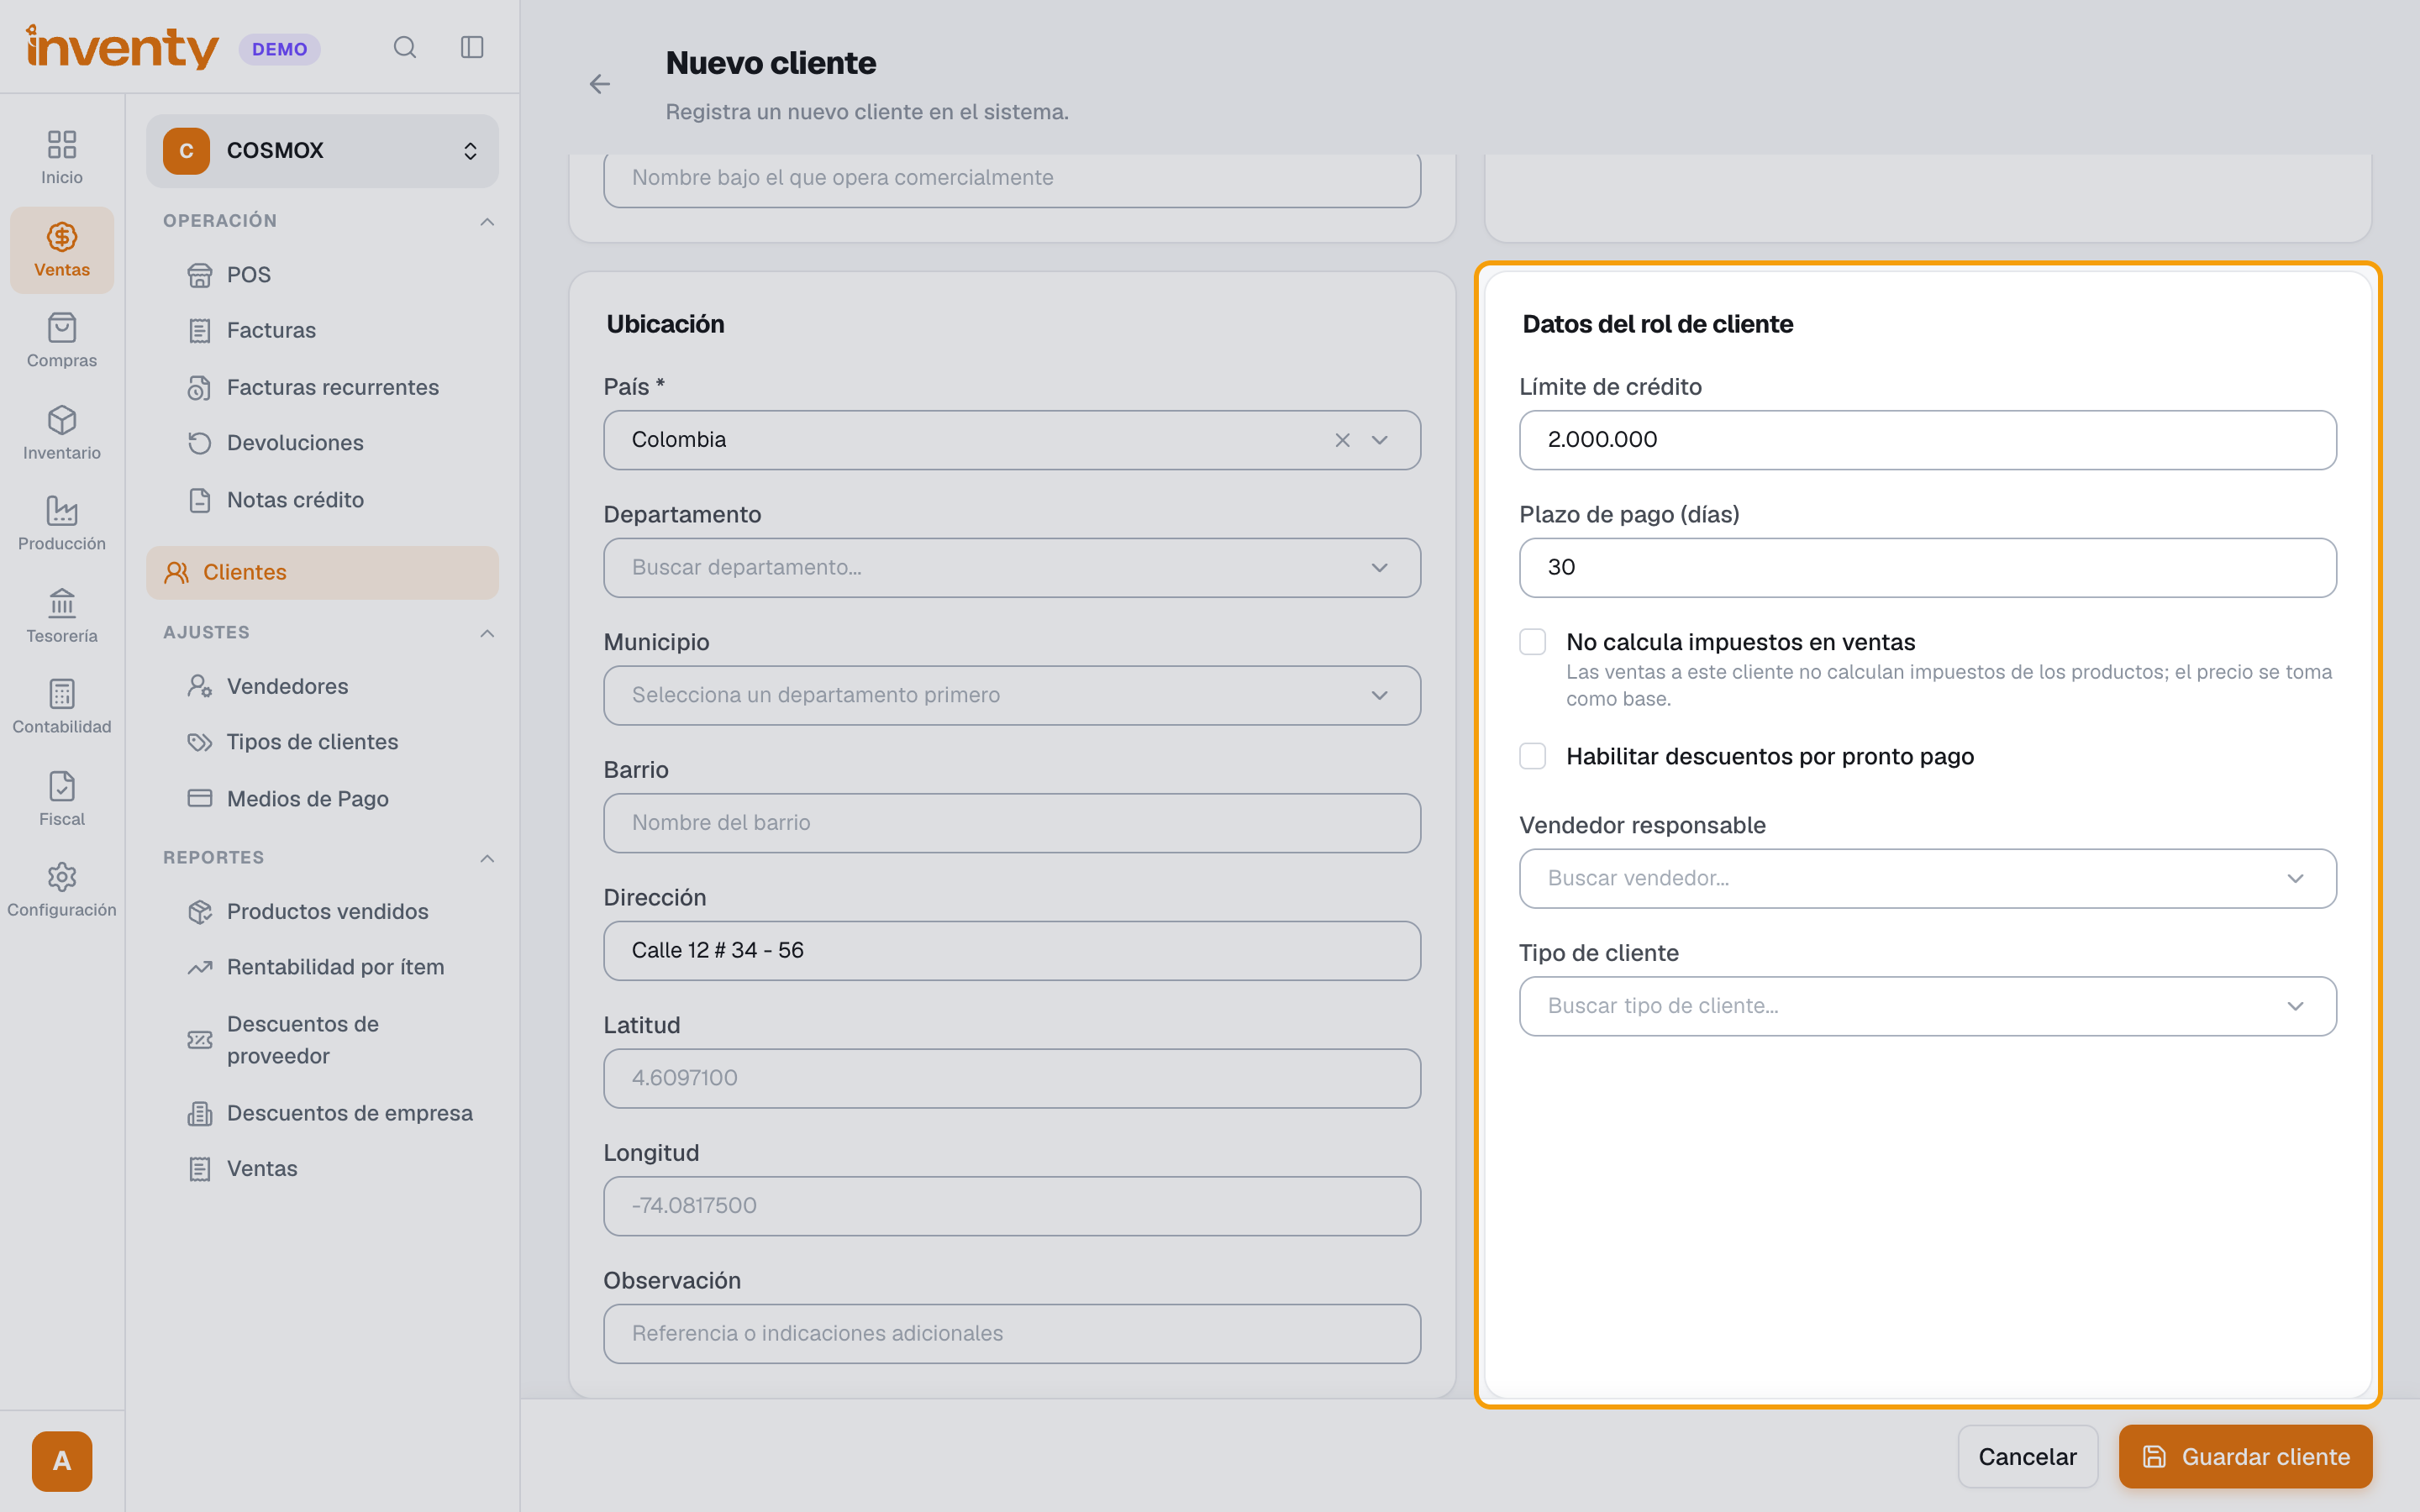Clear the Colombia country selection
Image resolution: width=2420 pixels, height=1512 pixels.
1342,440
